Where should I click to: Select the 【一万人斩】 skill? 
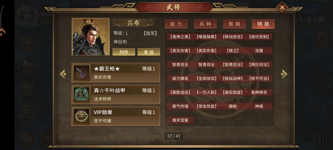click(x=206, y=92)
